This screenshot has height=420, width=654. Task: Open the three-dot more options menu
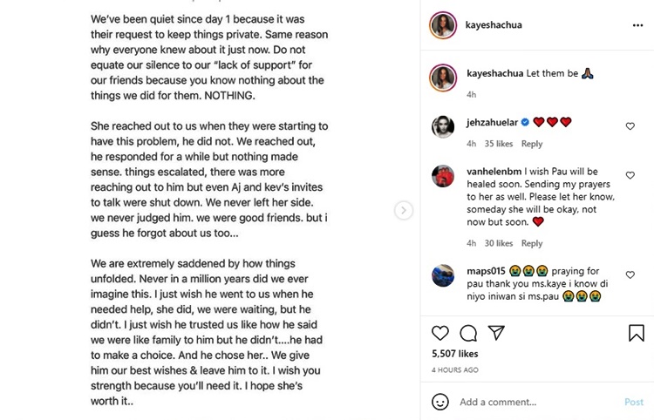637,25
